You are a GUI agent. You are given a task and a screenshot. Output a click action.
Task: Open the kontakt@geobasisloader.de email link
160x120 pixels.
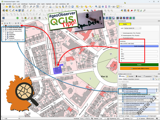[142, 116]
